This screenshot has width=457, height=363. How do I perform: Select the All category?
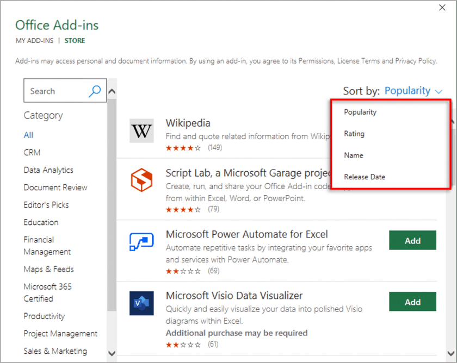tap(28, 135)
